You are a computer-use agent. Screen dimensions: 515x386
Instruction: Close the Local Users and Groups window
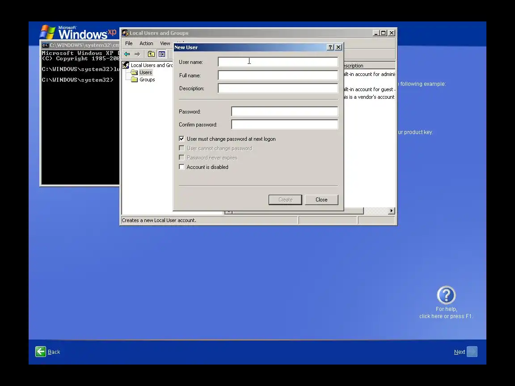coord(392,33)
